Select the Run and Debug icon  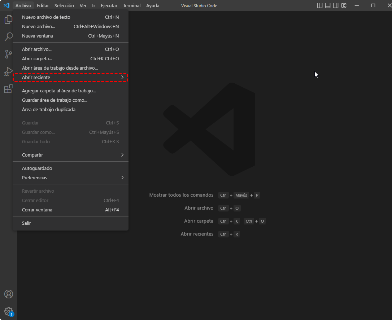(x=8, y=71)
